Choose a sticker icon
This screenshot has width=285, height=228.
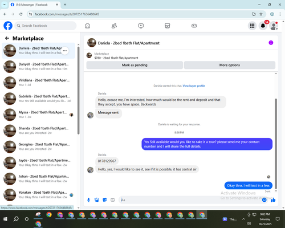tap(105, 200)
